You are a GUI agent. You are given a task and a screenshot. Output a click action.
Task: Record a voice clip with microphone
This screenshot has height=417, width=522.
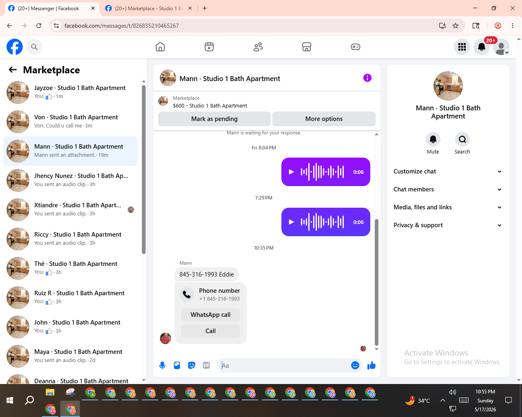click(162, 365)
